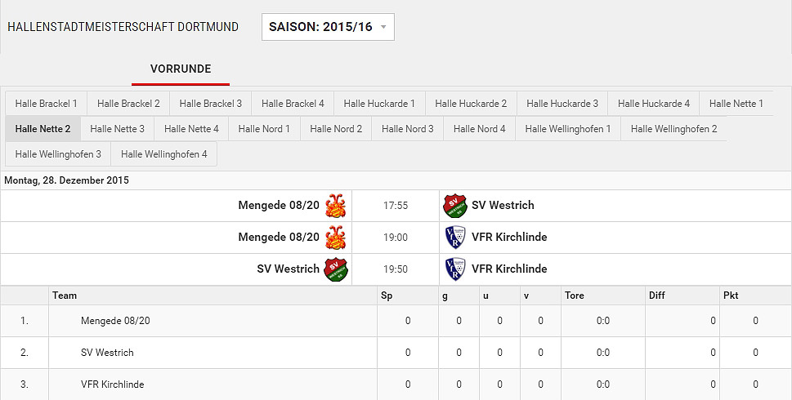Click SV Westrich crest in 19:50 match

coord(336,269)
